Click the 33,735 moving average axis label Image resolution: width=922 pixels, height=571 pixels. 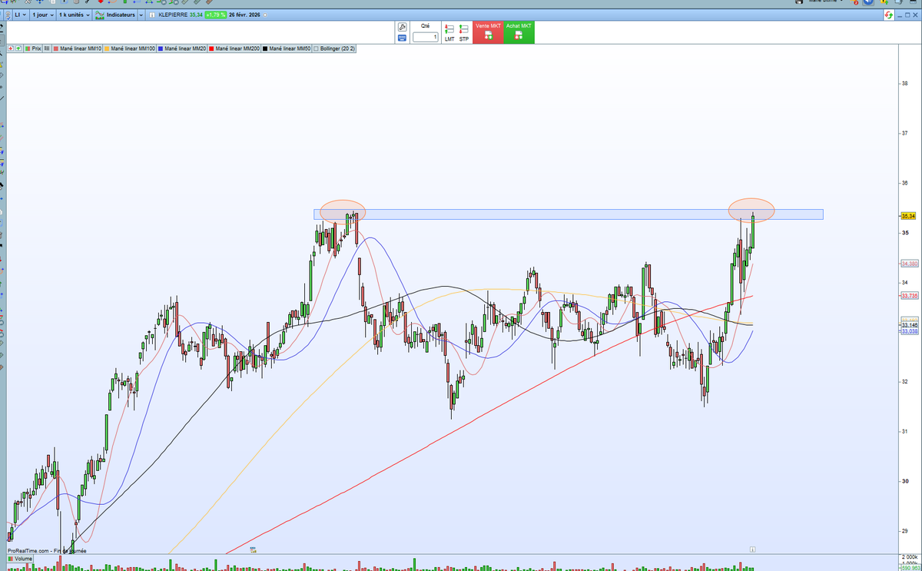pos(909,295)
